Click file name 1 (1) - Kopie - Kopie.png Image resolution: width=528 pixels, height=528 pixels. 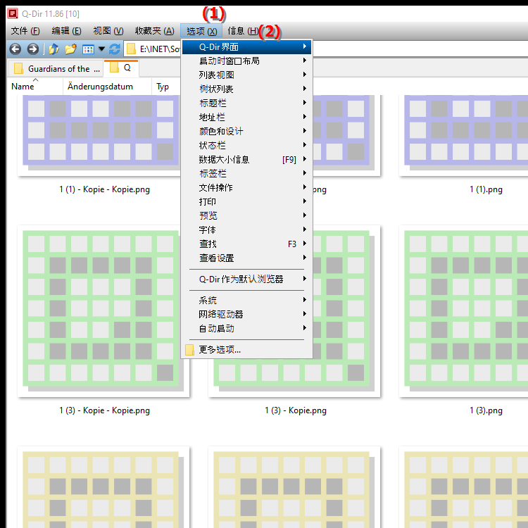click(104, 189)
